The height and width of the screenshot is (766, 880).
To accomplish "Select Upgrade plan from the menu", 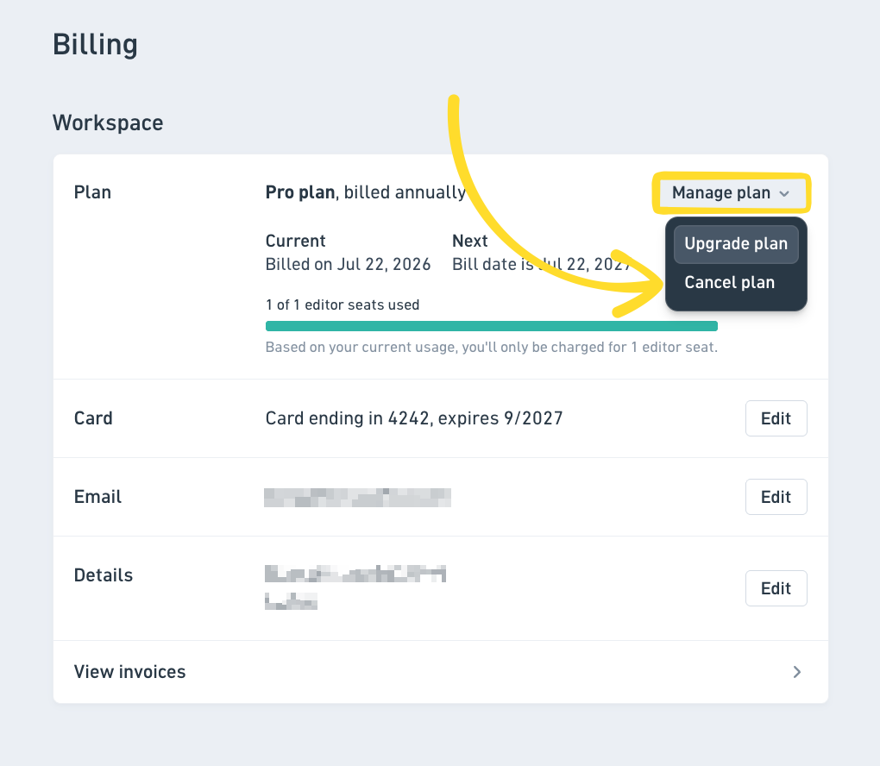I will point(736,244).
